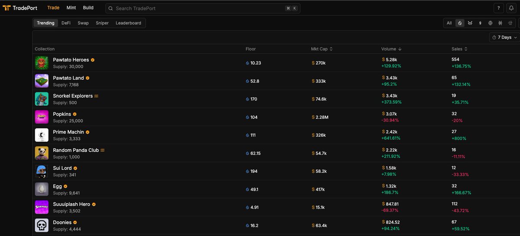Switch to the DeFi tab
The image size is (520, 236).
66,23
